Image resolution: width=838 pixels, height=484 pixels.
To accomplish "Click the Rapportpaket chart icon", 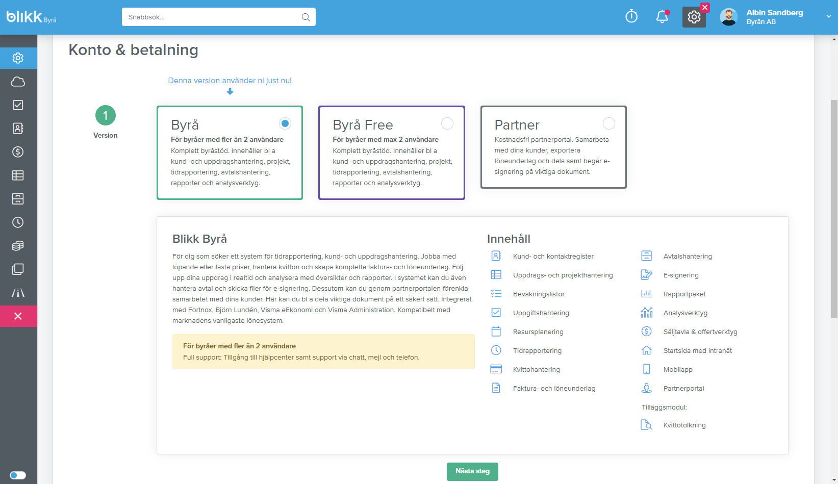I will pos(646,294).
